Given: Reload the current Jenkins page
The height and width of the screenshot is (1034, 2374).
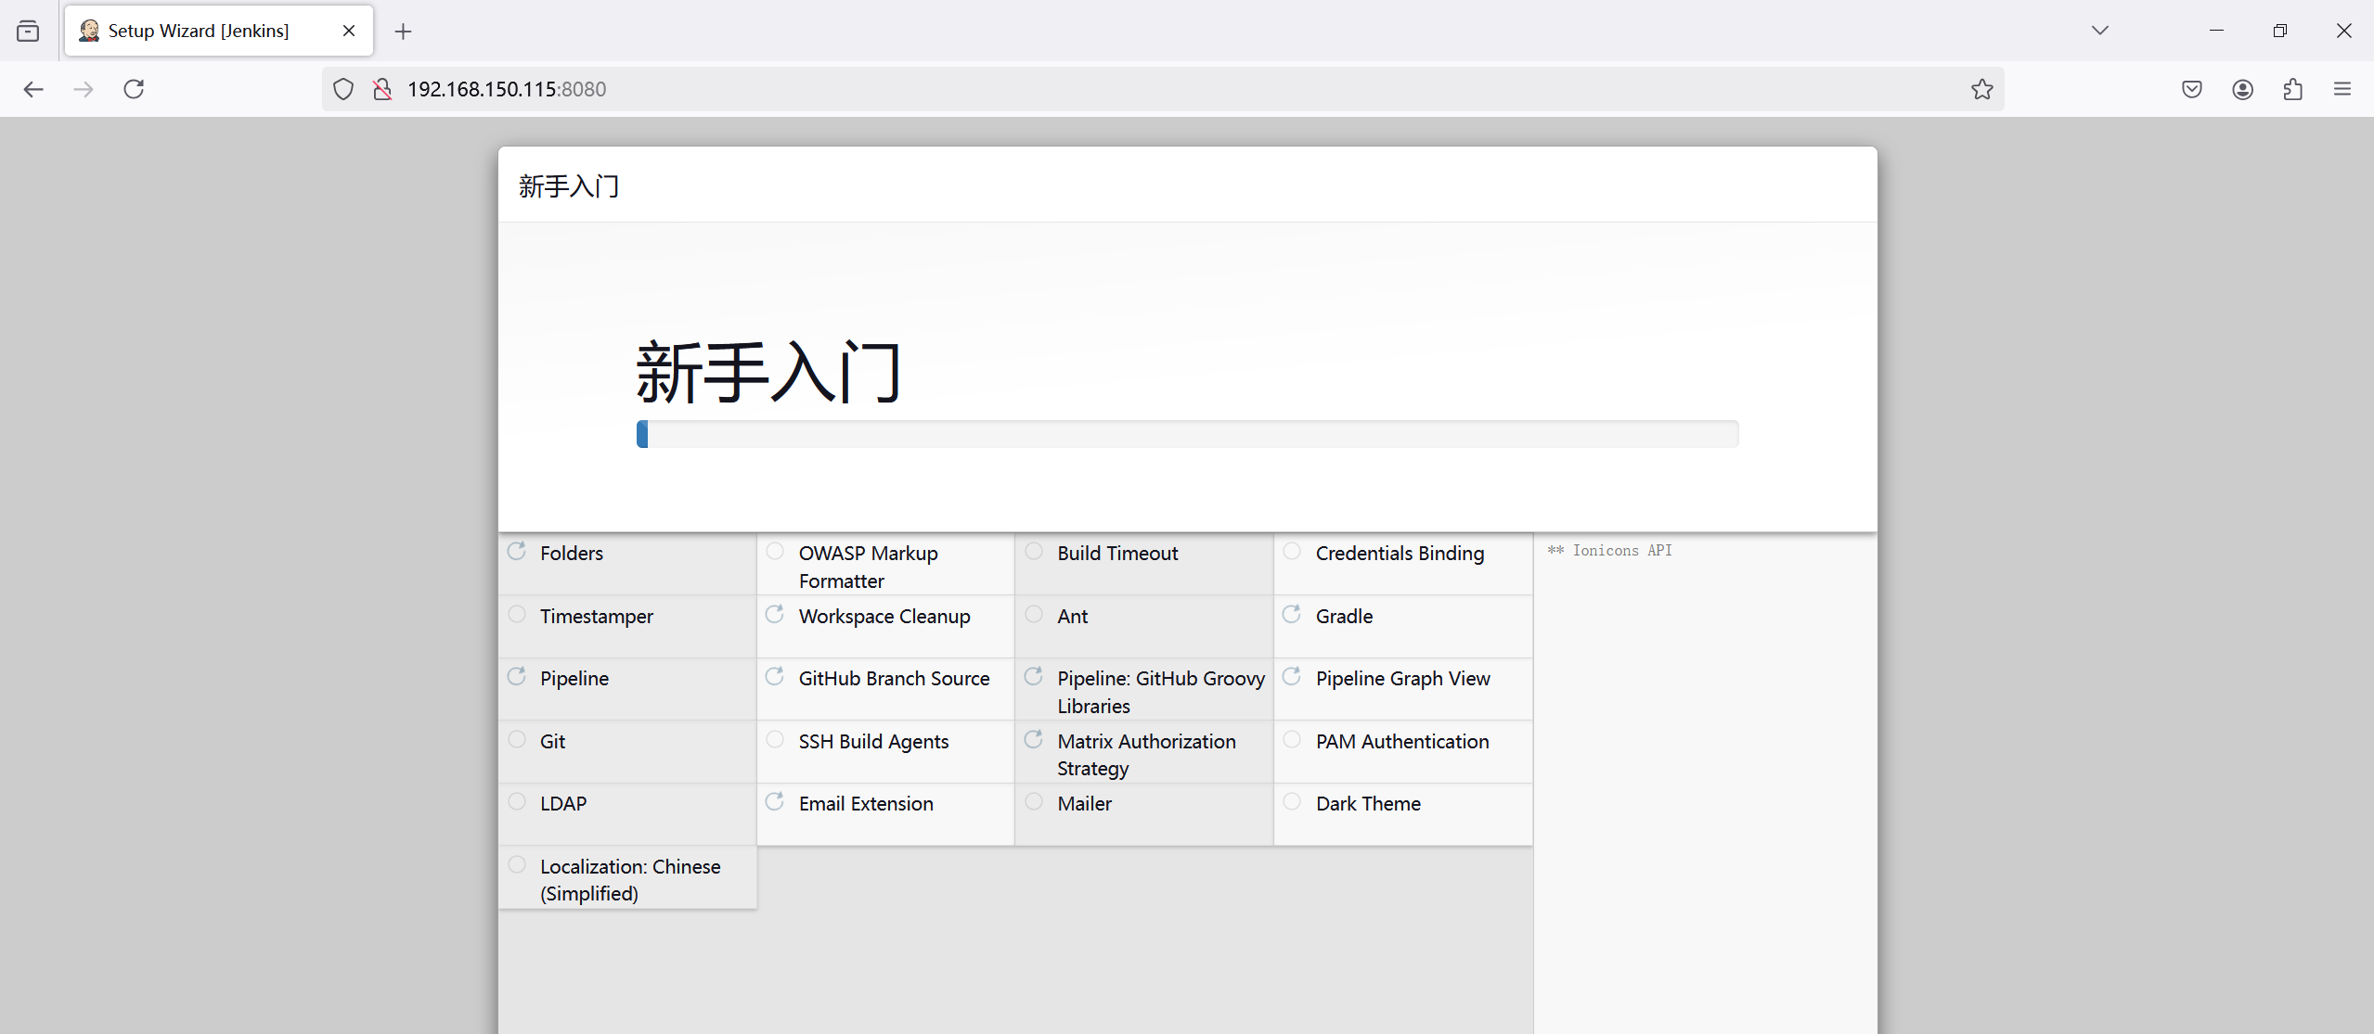Looking at the screenshot, I should [134, 89].
